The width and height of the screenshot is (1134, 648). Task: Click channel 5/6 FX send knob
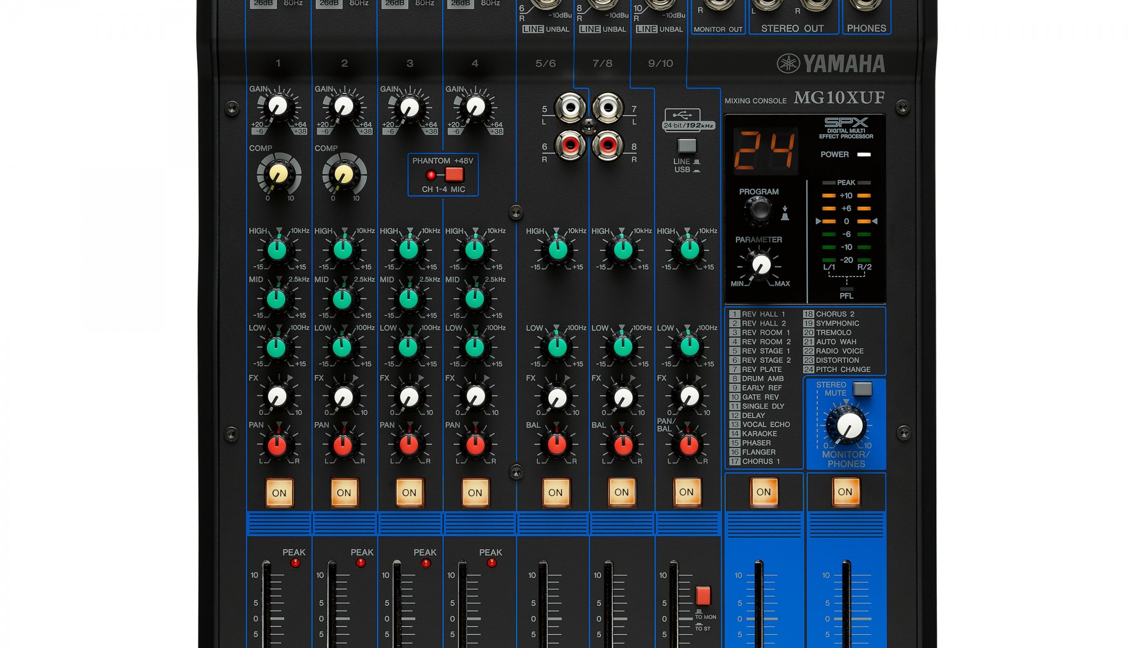(x=557, y=398)
